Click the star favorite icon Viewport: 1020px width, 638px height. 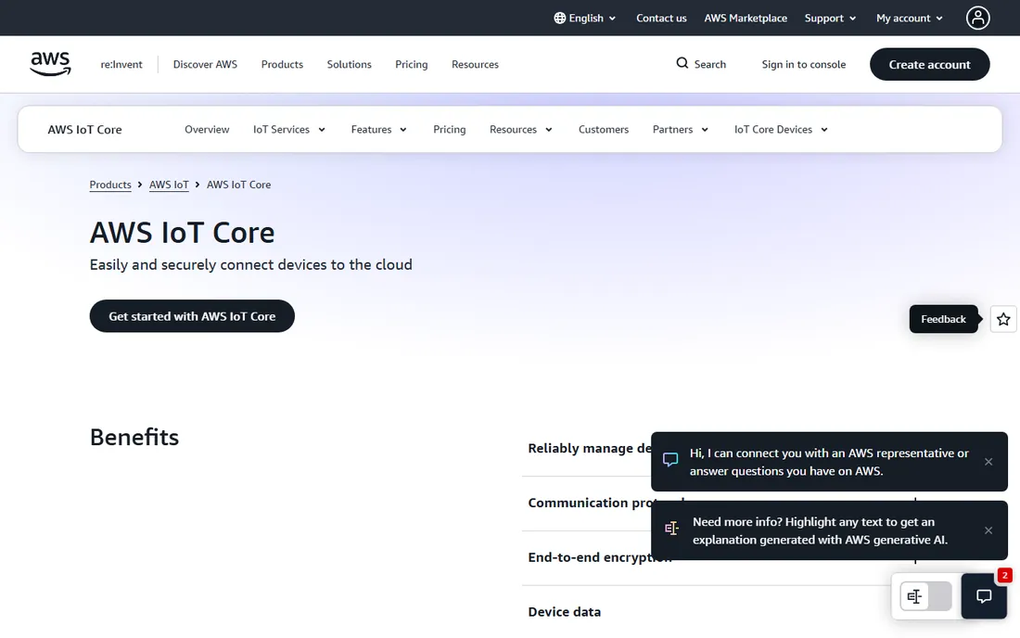pyautogui.click(x=1003, y=319)
